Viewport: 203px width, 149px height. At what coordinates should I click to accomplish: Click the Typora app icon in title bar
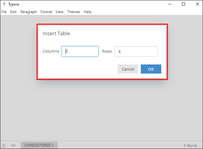(4, 4)
